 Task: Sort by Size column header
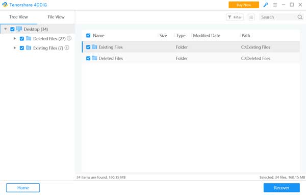[163, 36]
